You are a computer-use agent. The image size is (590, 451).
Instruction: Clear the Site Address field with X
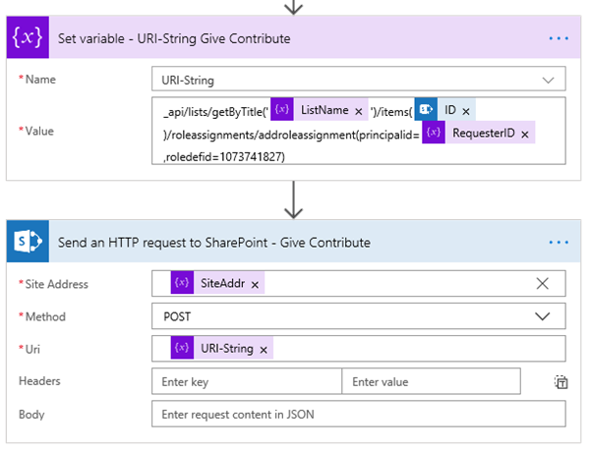point(542,283)
